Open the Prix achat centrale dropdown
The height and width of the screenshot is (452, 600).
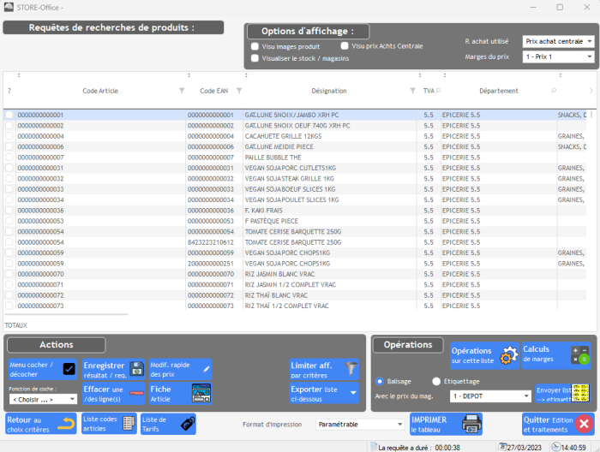(x=558, y=41)
